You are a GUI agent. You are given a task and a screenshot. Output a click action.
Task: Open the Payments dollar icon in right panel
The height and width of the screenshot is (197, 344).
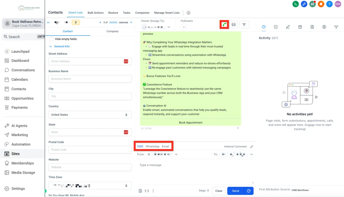click(x=324, y=27)
